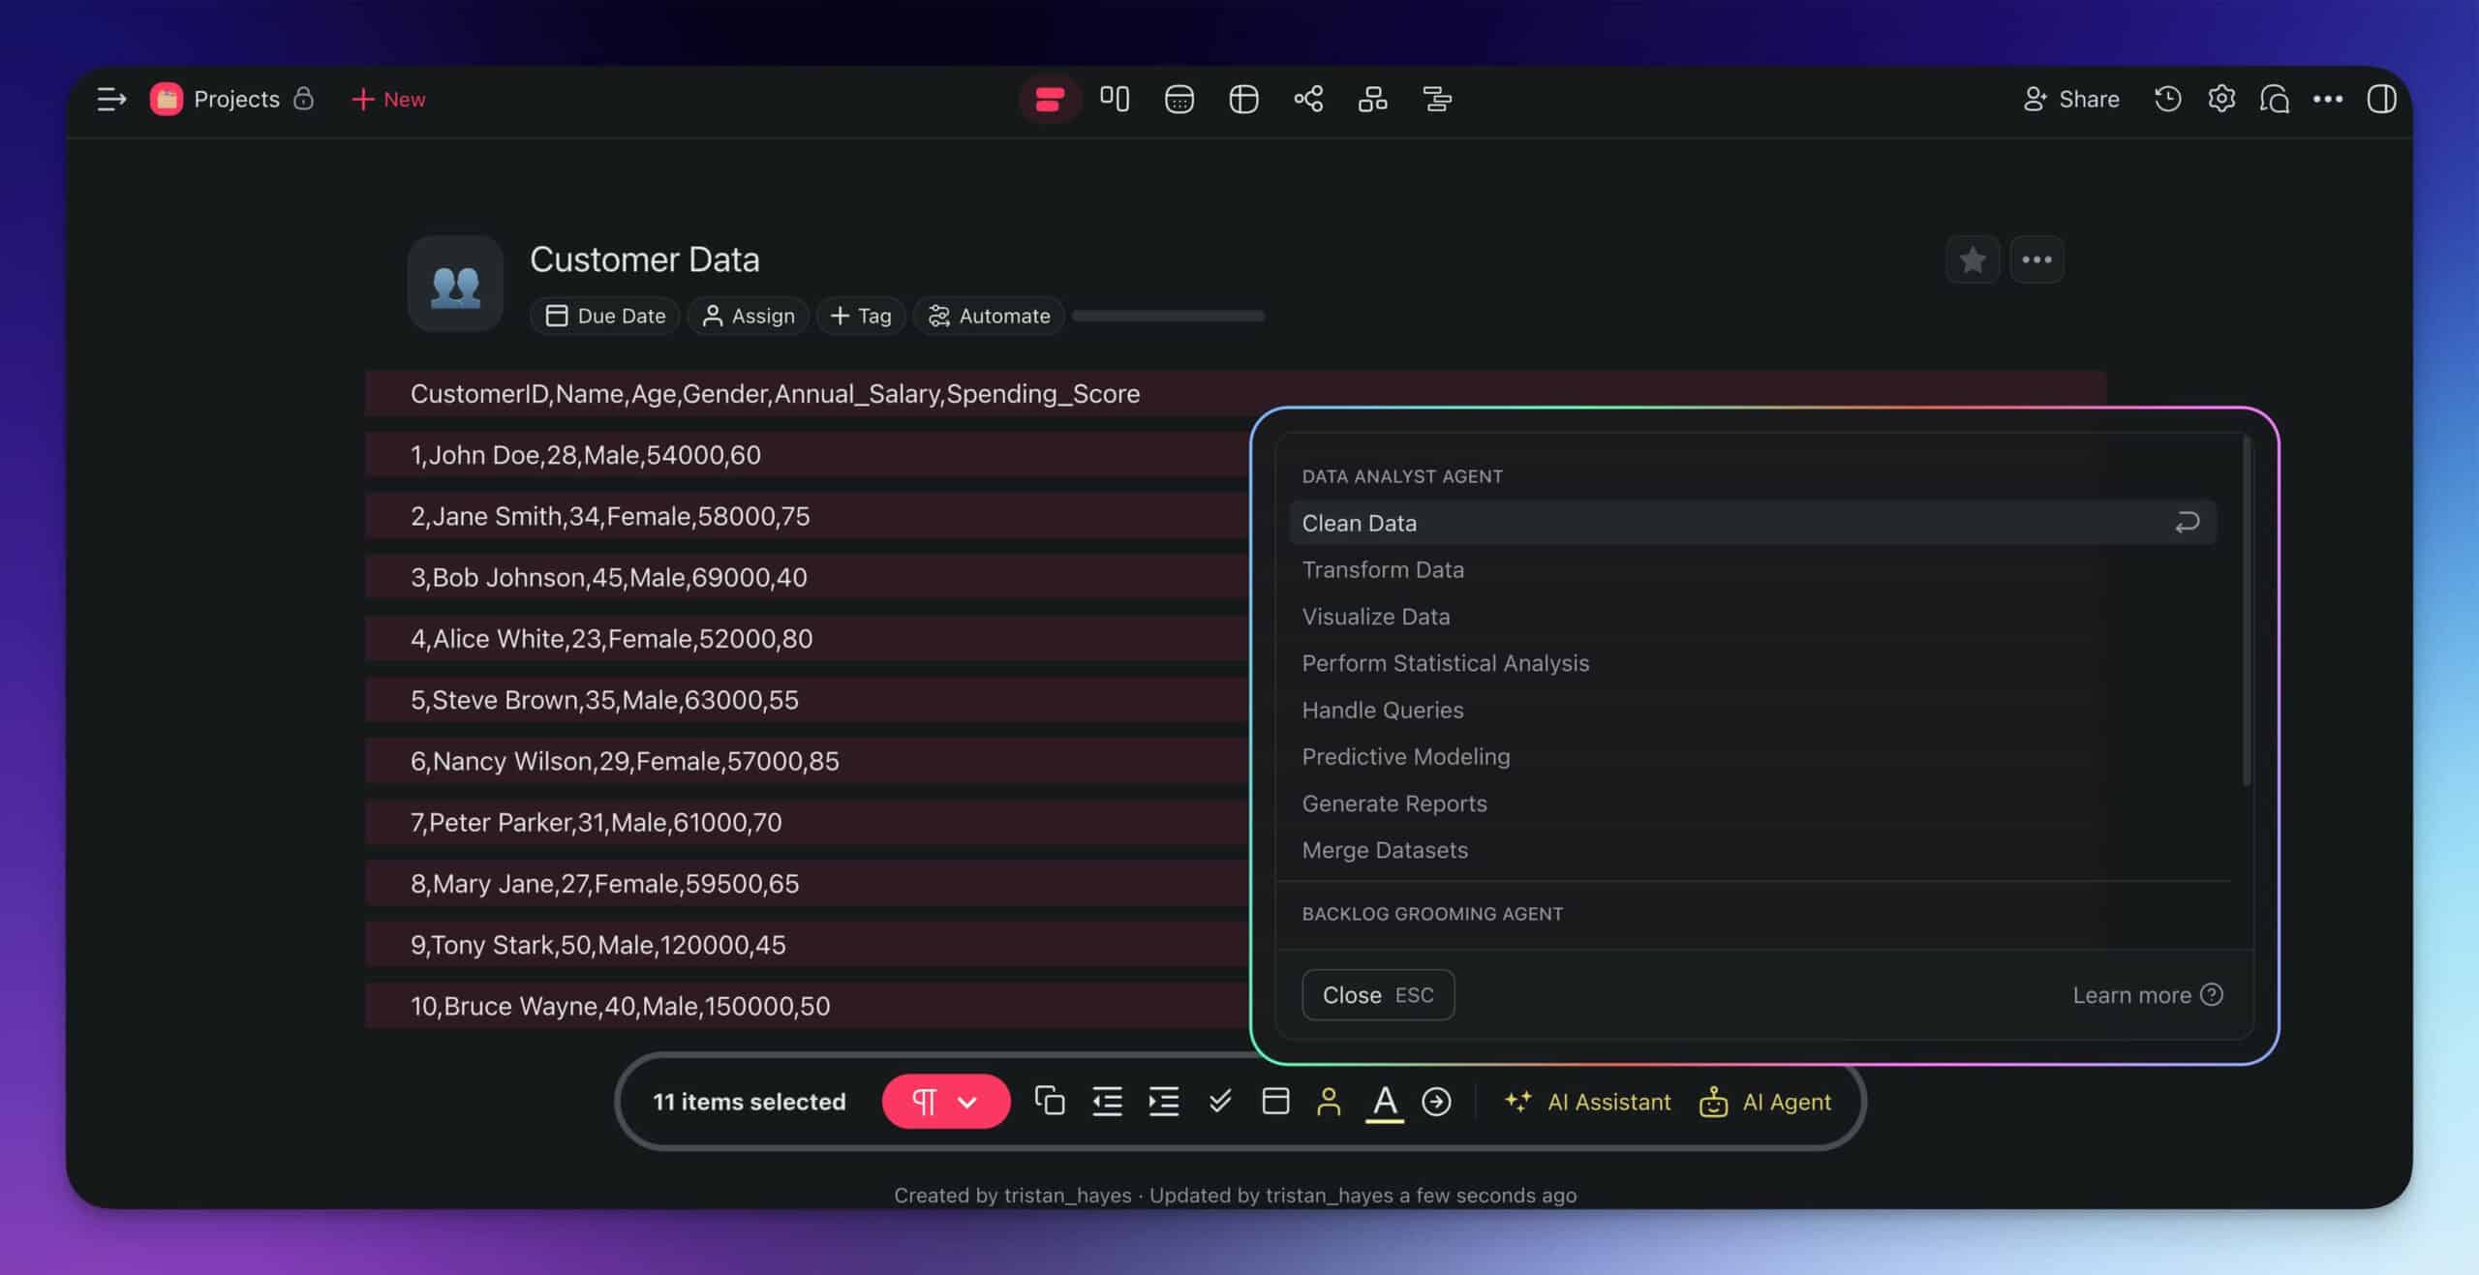Switch to the calendar view icon
Viewport: 2479px width, 1275px height.
(x=1179, y=99)
